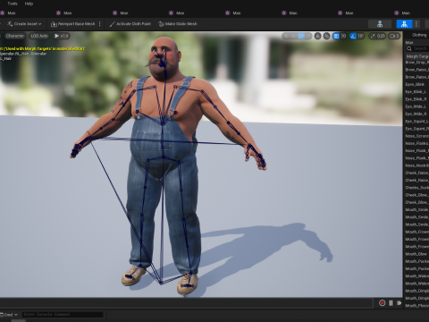Open the Tools menu
Viewport: 429px width, 322px height.
tap(13, 4)
